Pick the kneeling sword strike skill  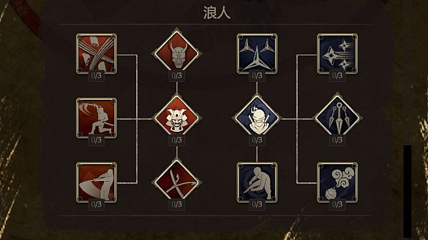[96, 118]
